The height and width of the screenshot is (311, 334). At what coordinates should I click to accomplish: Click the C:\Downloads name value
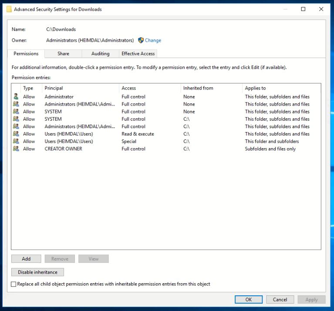click(61, 29)
